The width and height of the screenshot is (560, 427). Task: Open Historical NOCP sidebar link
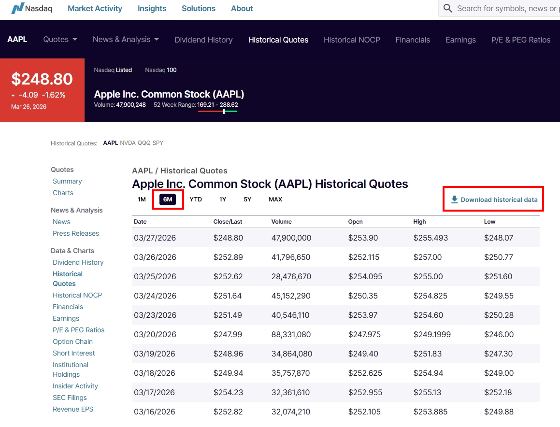click(77, 295)
